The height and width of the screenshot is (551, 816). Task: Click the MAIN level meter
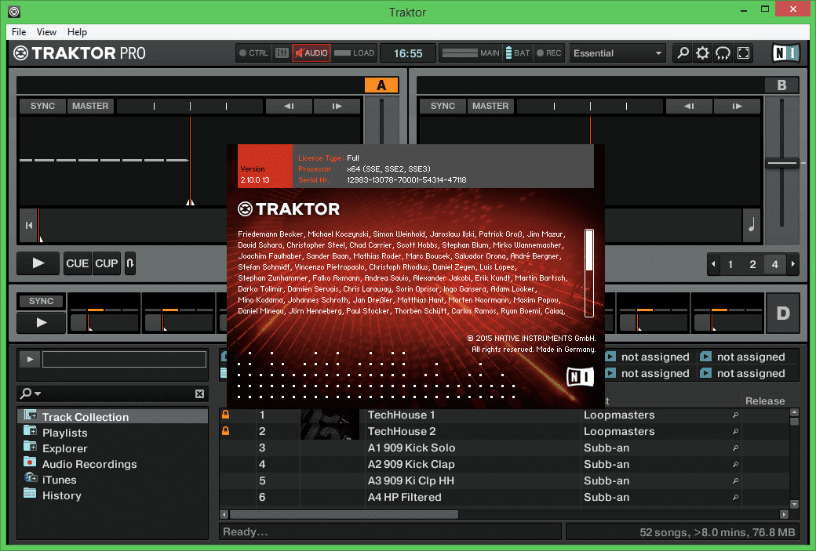tap(471, 53)
